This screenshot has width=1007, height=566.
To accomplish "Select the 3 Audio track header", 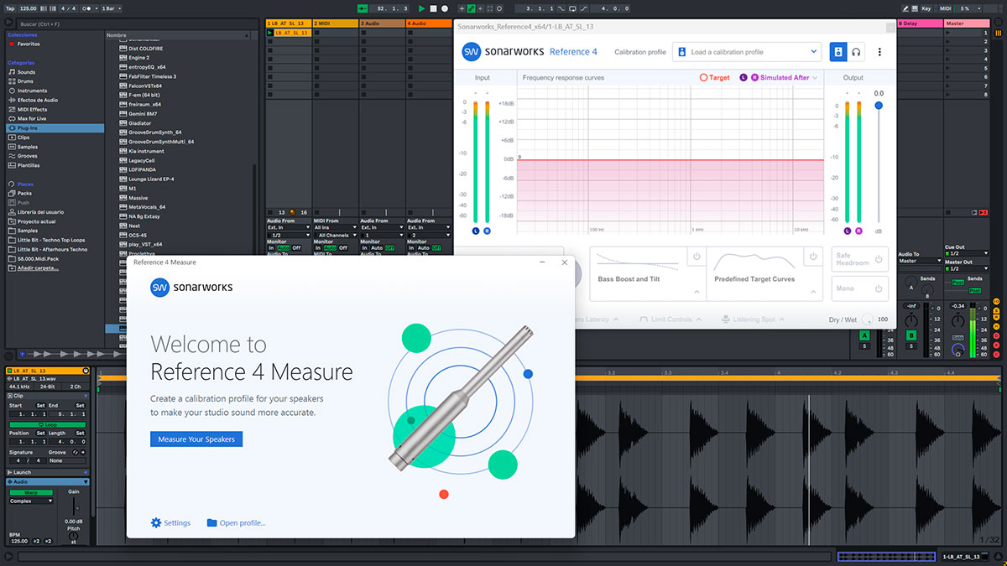I will [382, 23].
